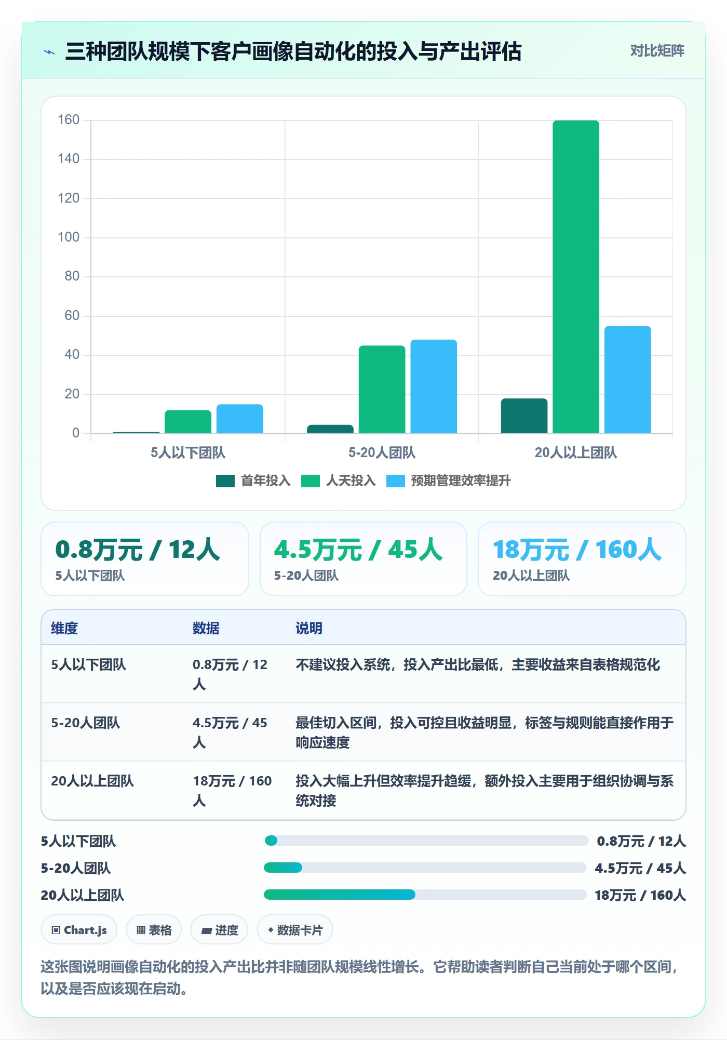Viewport: 727px width, 1040px height.
Task: Click the green 人天投入 bar for 5人以下团队
Action: click(x=188, y=422)
